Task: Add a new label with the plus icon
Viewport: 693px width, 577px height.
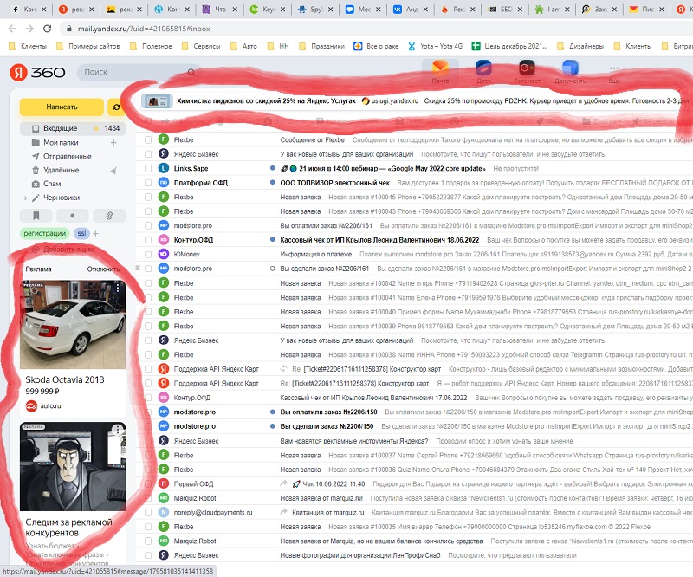Action: coord(95,233)
